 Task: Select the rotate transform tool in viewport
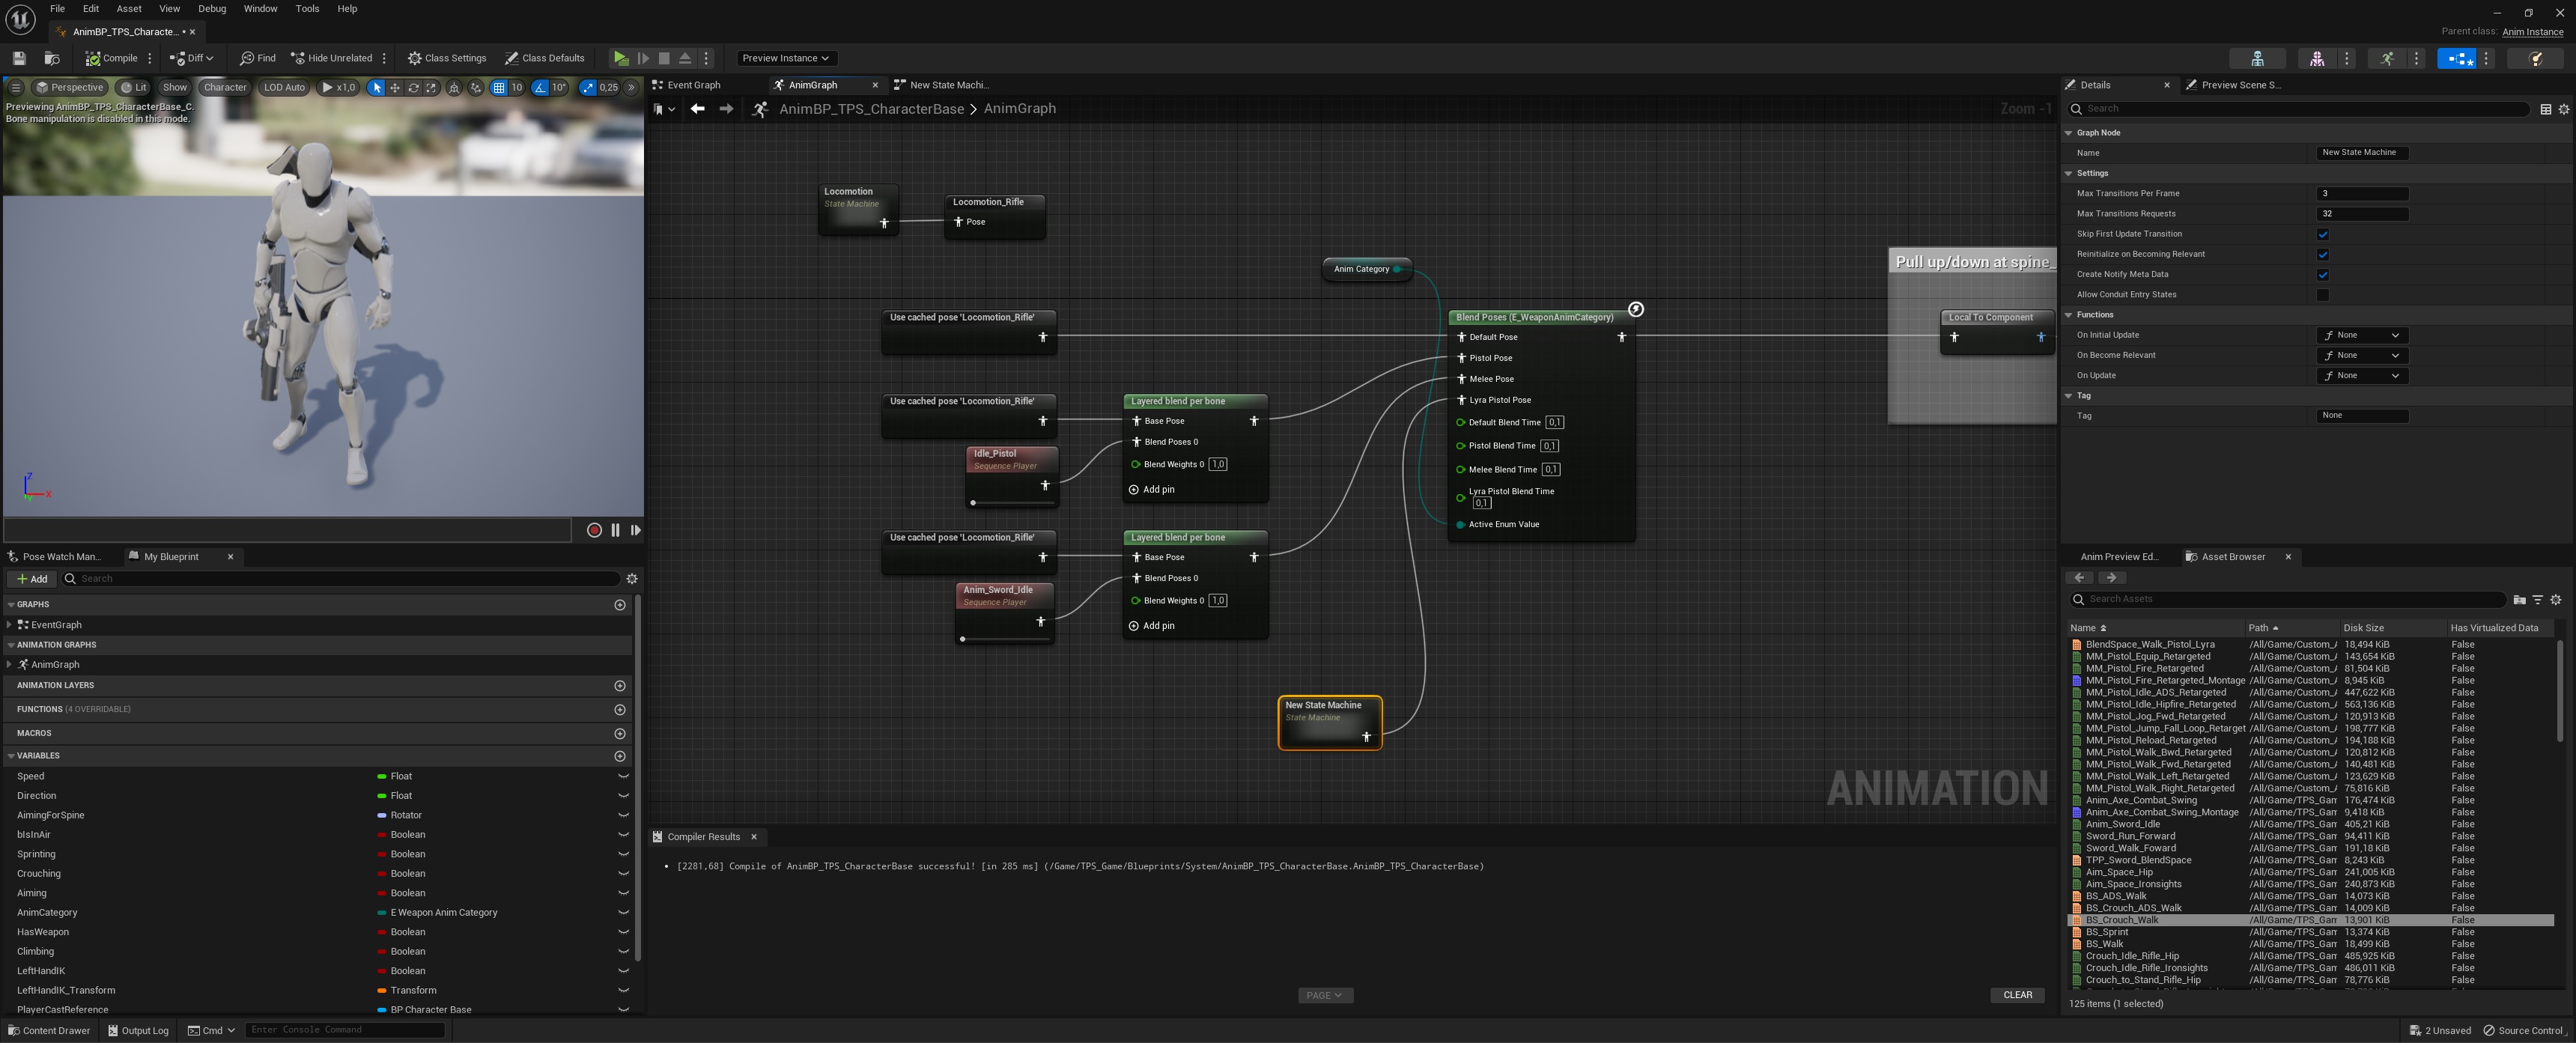tap(413, 88)
